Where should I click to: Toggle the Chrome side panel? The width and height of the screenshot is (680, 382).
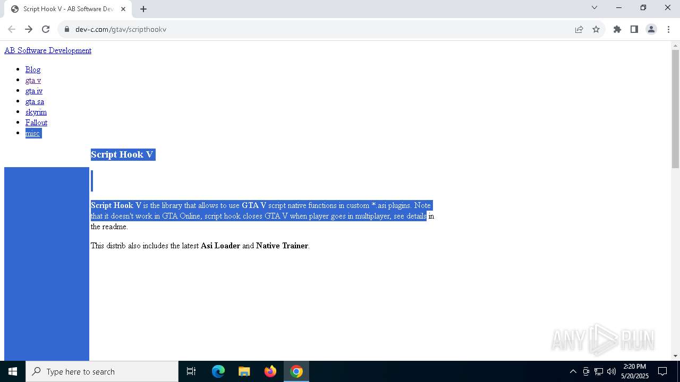tap(634, 29)
